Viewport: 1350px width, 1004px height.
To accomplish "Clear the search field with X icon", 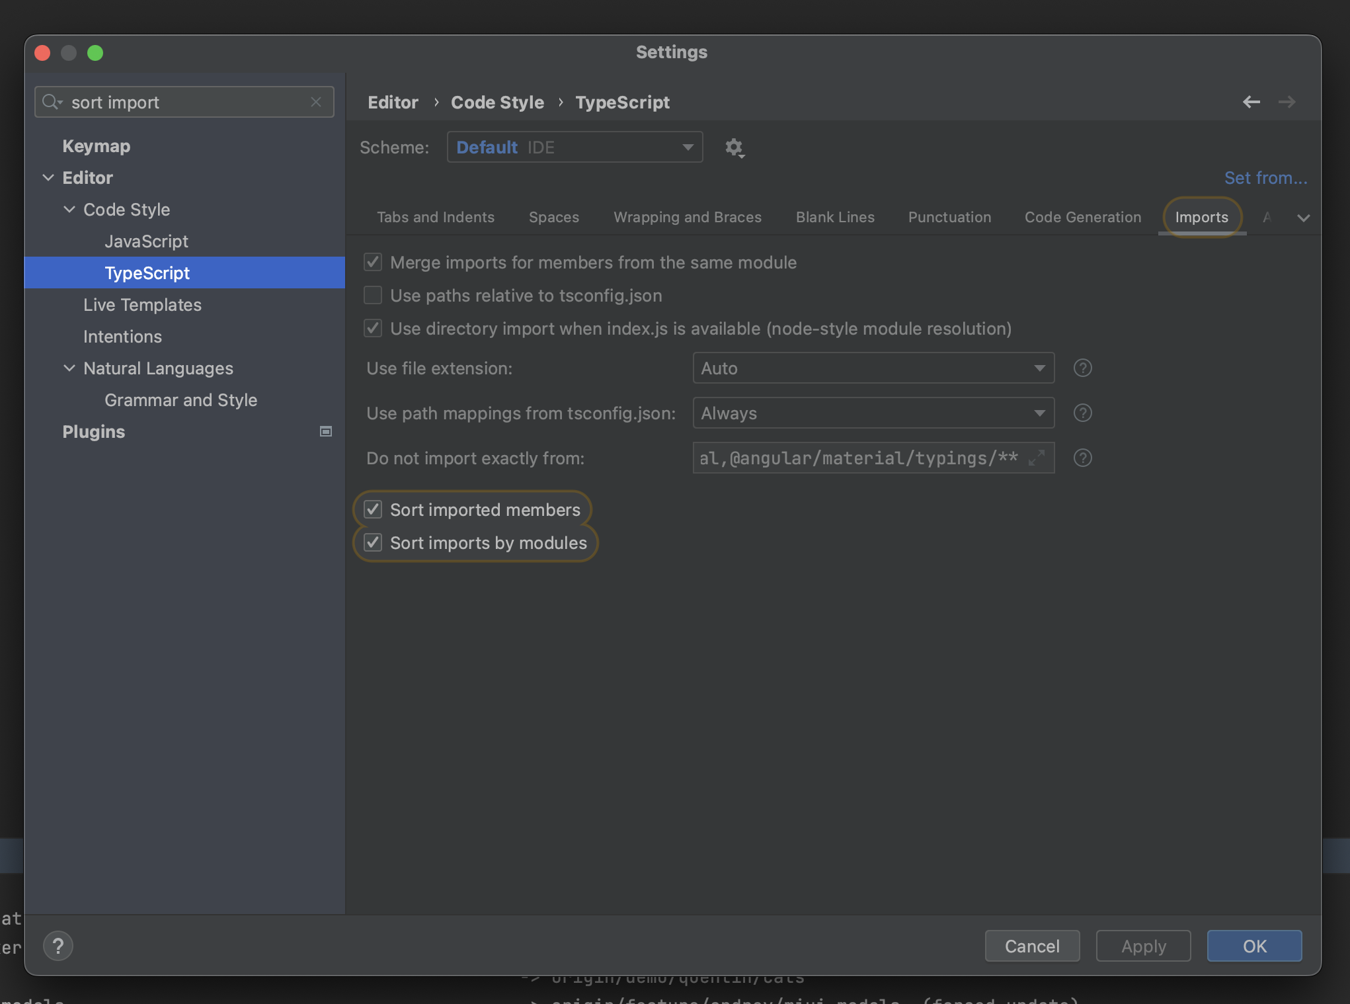I will tap(316, 102).
